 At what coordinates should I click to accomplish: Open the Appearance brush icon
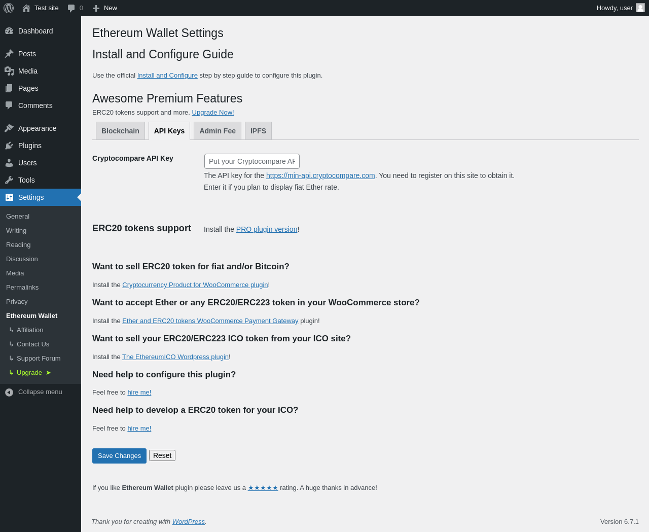click(x=9, y=128)
